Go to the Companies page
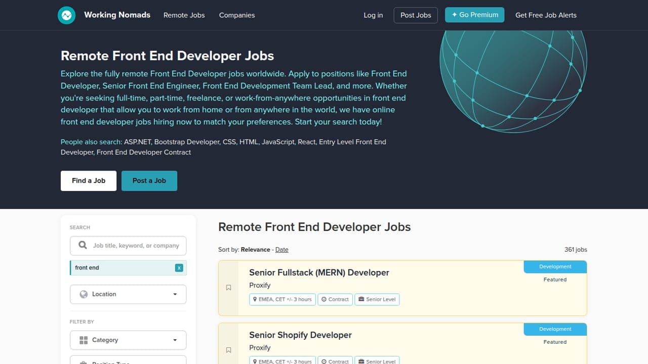This screenshot has width=648, height=364. [x=237, y=15]
